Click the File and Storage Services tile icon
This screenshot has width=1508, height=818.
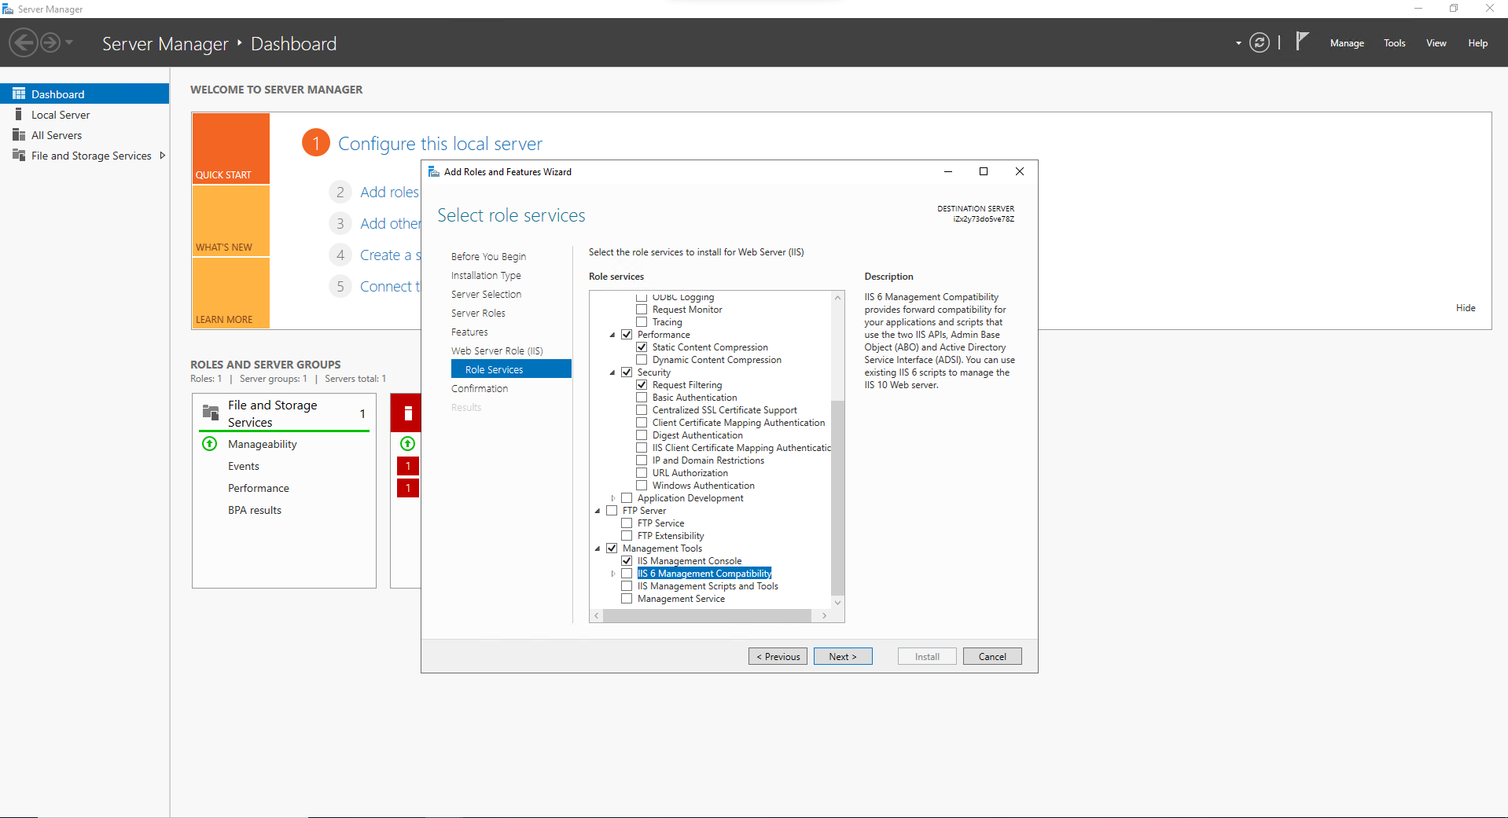(211, 412)
